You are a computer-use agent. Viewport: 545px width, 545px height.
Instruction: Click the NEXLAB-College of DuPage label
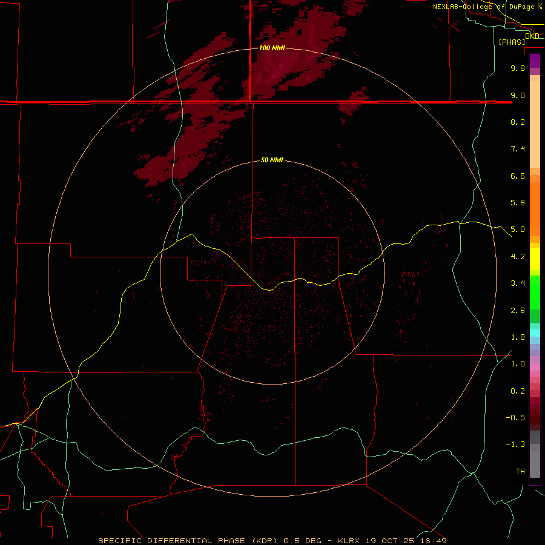pyautogui.click(x=484, y=7)
